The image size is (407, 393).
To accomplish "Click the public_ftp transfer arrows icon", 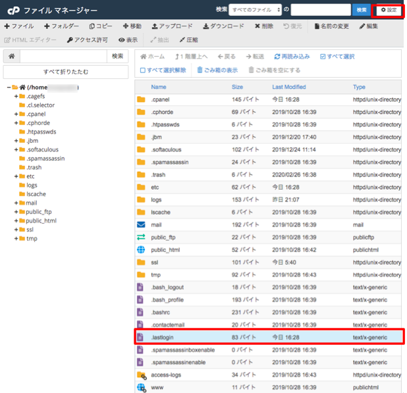I will [x=140, y=237].
